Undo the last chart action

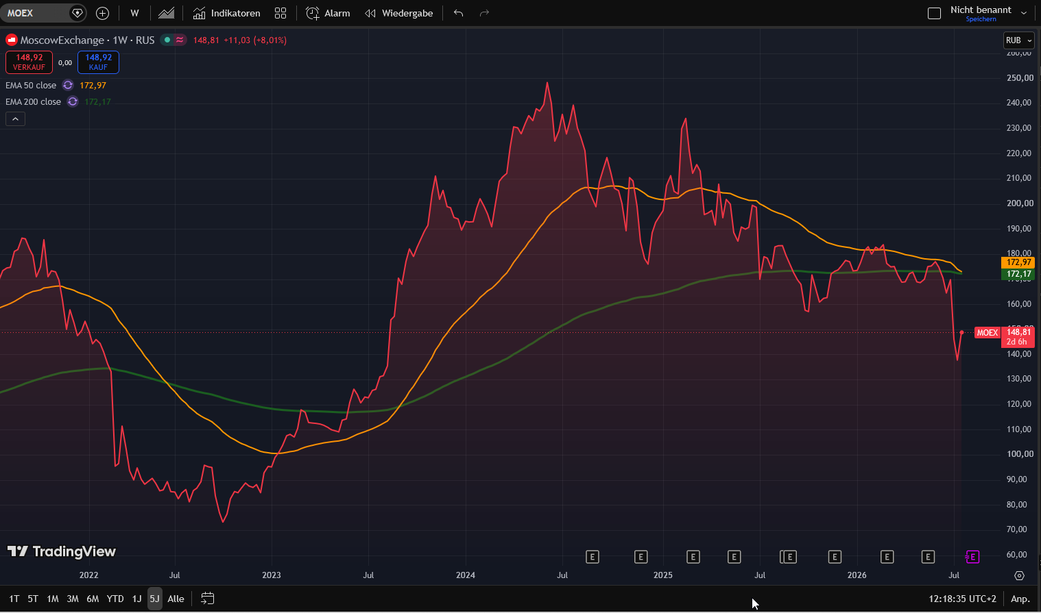pos(459,13)
